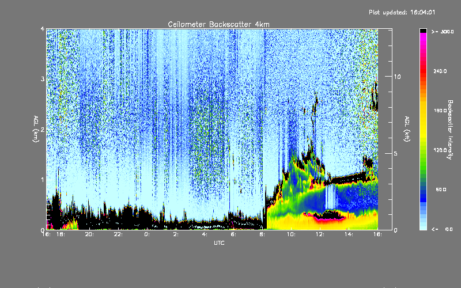Viewport: 461px width, 288px height.
Task: Click the "20:" UTC time tick label
Action: coord(89,234)
